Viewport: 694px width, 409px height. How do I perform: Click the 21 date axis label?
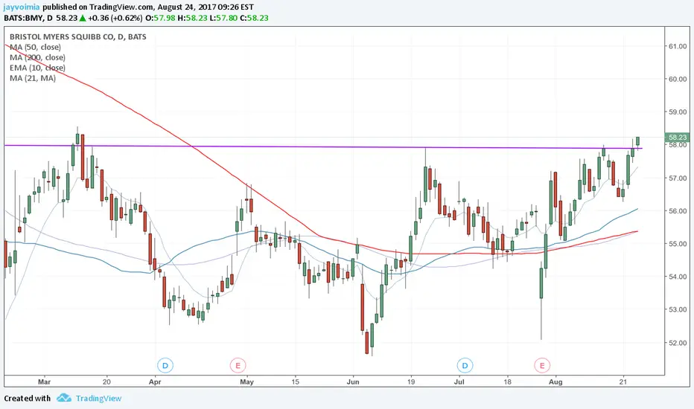(623, 381)
